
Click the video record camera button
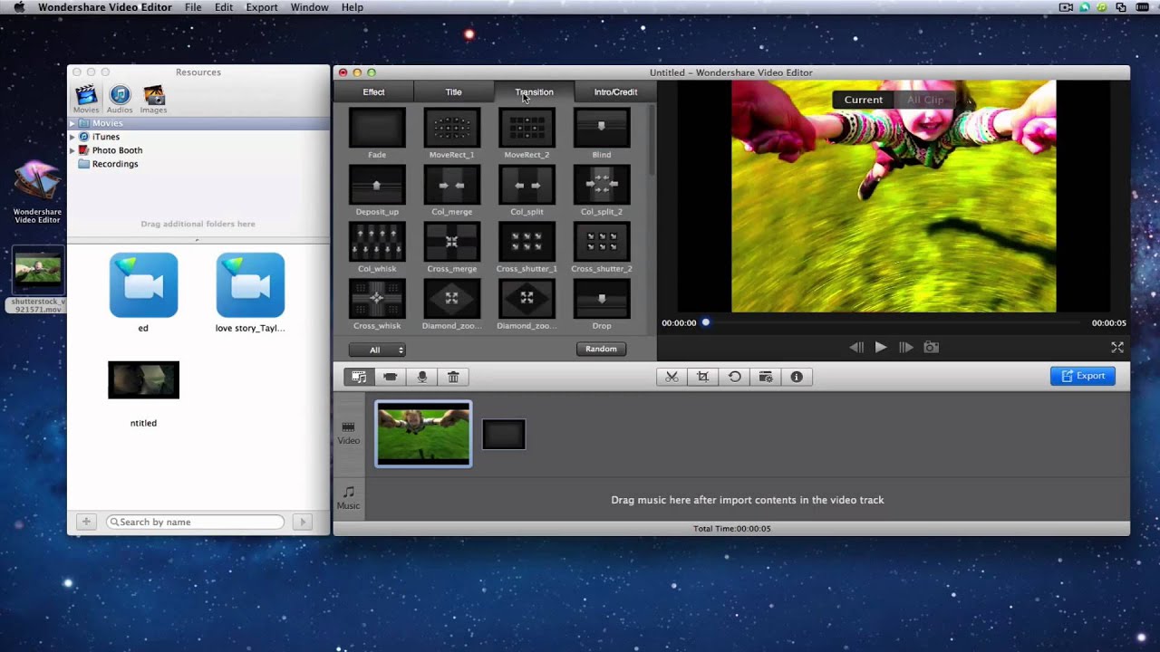point(391,377)
